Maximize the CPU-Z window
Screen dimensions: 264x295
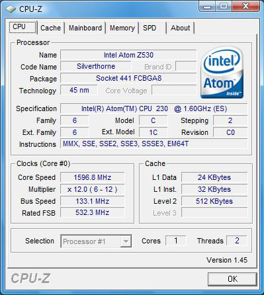[x=224, y=7]
